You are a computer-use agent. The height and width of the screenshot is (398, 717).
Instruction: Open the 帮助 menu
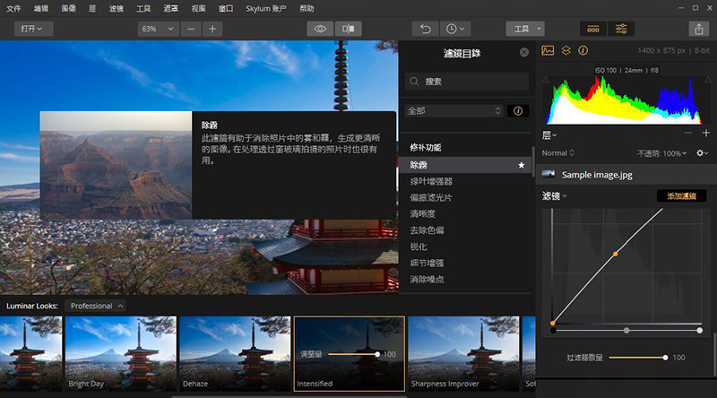pyautogui.click(x=307, y=8)
